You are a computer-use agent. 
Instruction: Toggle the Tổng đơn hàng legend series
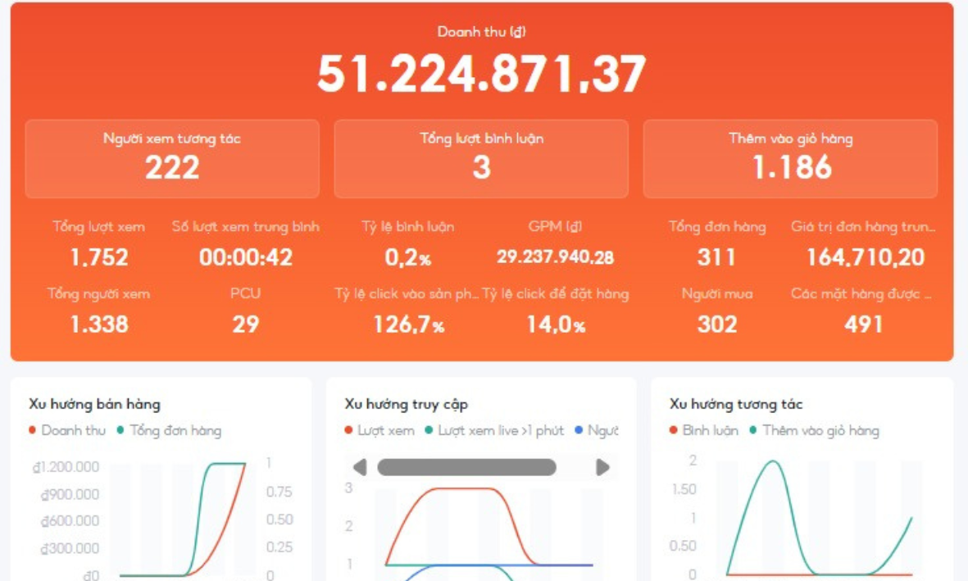click(x=169, y=430)
